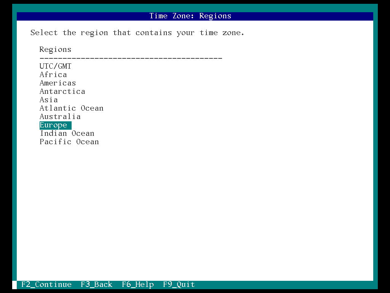This screenshot has height=293, width=390.
Task: Select Australia from the list
Action: (x=60, y=117)
